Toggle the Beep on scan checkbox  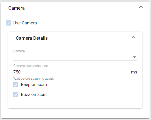pyautogui.click(x=16, y=85)
